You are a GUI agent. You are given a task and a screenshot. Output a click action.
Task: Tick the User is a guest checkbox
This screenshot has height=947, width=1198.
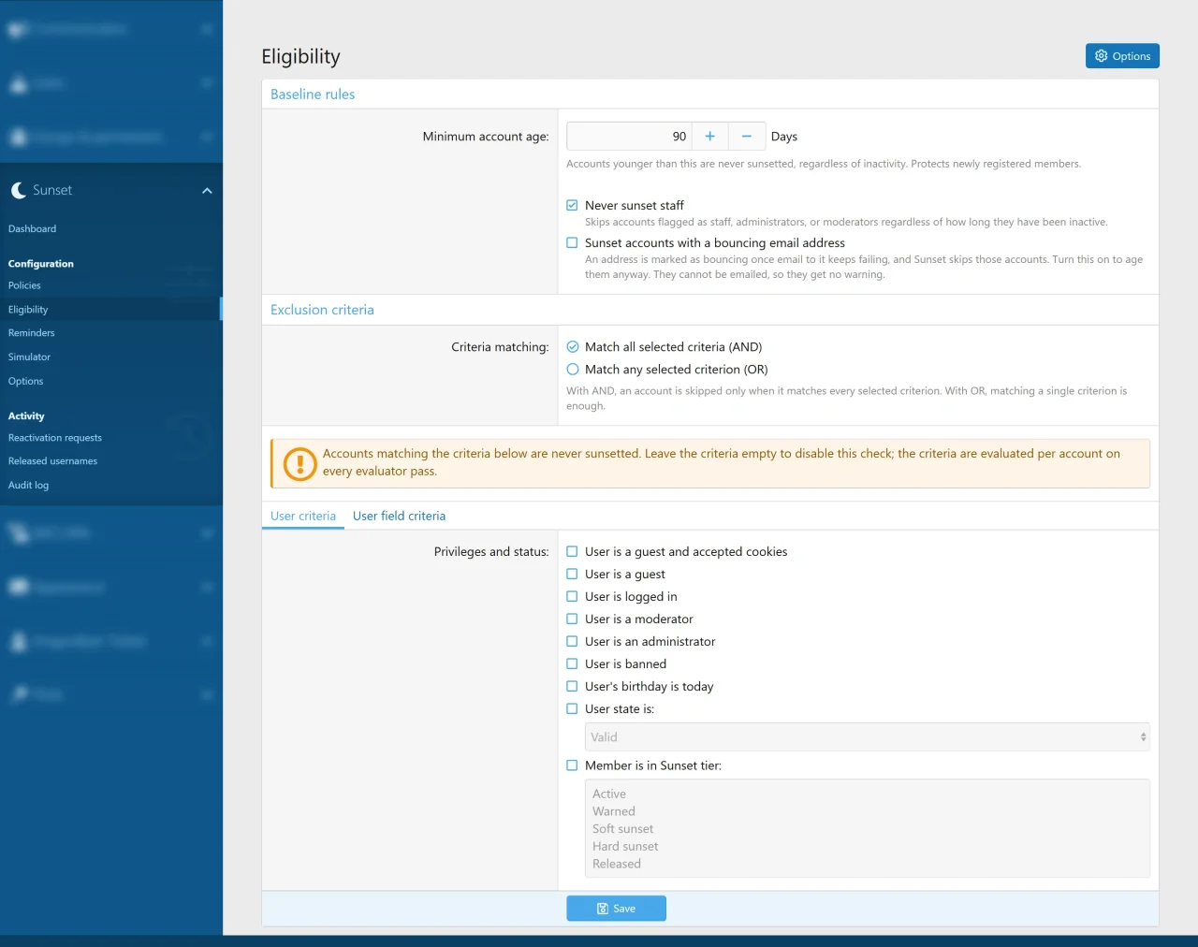572,574
